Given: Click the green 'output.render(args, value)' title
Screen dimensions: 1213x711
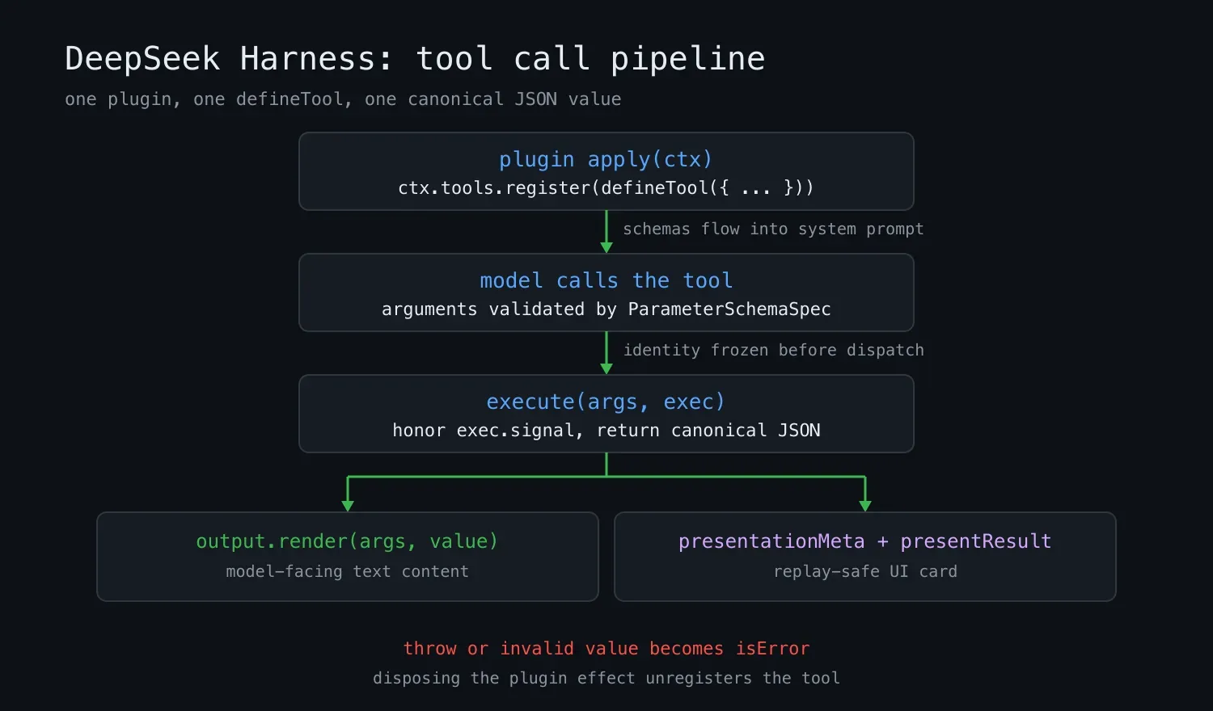Looking at the screenshot, I should tap(347, 541).
